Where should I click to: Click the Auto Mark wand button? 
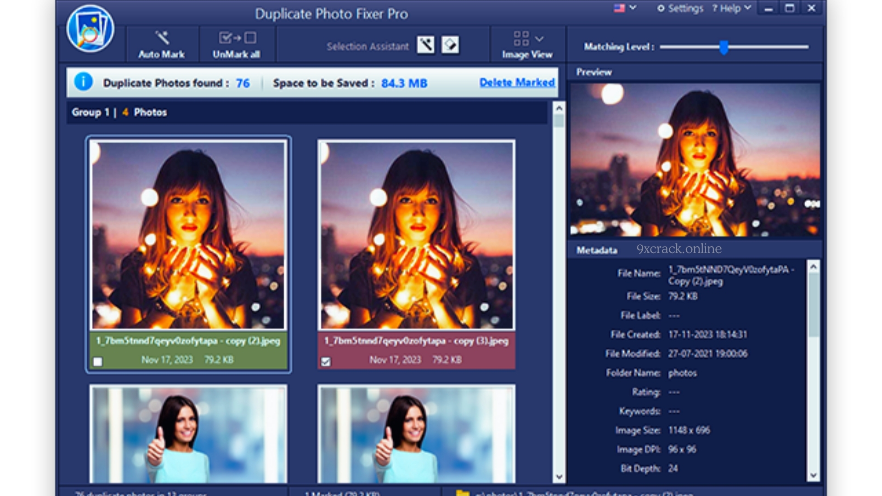tap(162, 45)
